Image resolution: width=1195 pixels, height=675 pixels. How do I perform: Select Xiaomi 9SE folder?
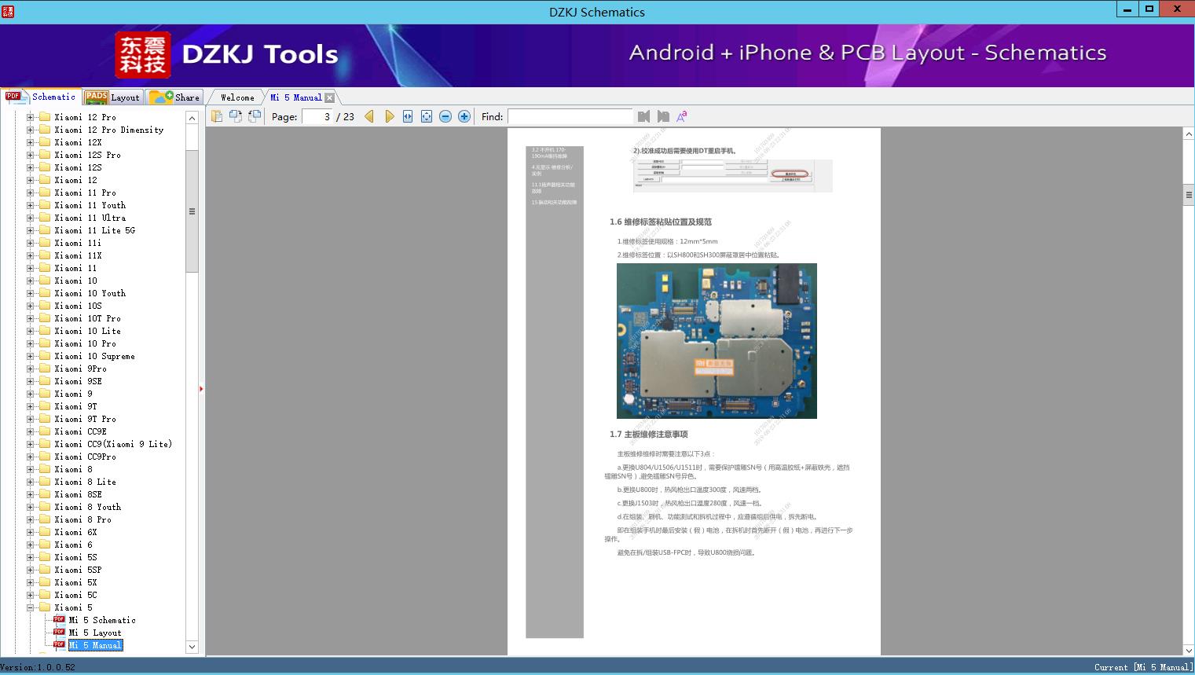78,381
